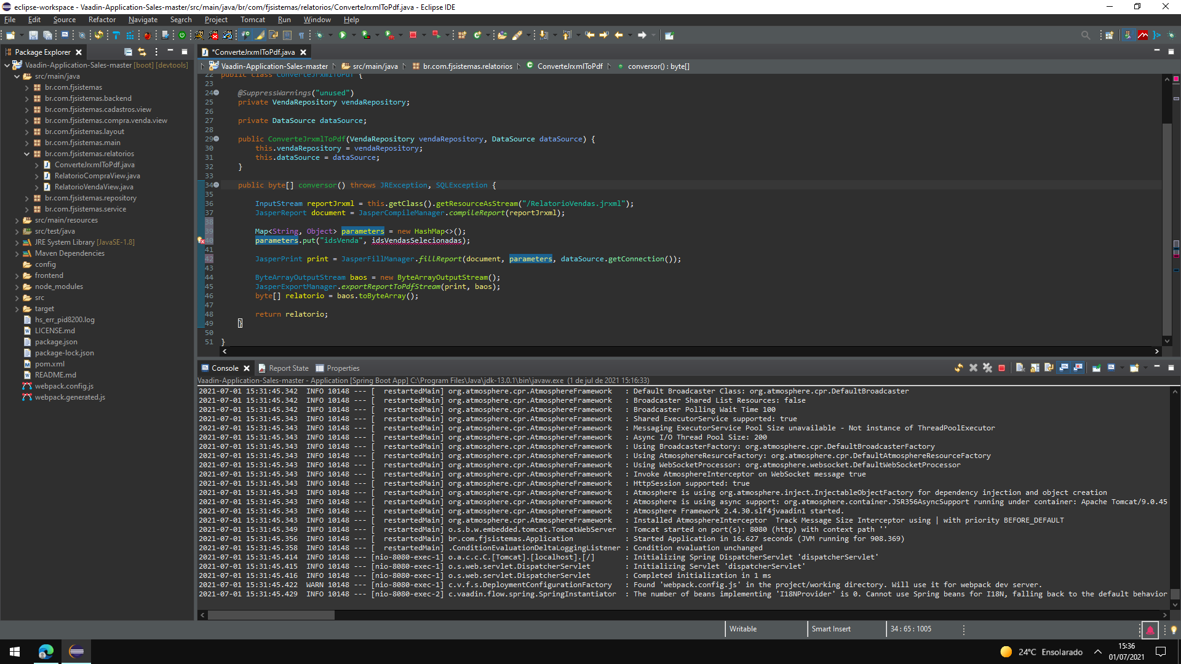
Task: Open the Refactor menu
Action: tap(101, 20)
